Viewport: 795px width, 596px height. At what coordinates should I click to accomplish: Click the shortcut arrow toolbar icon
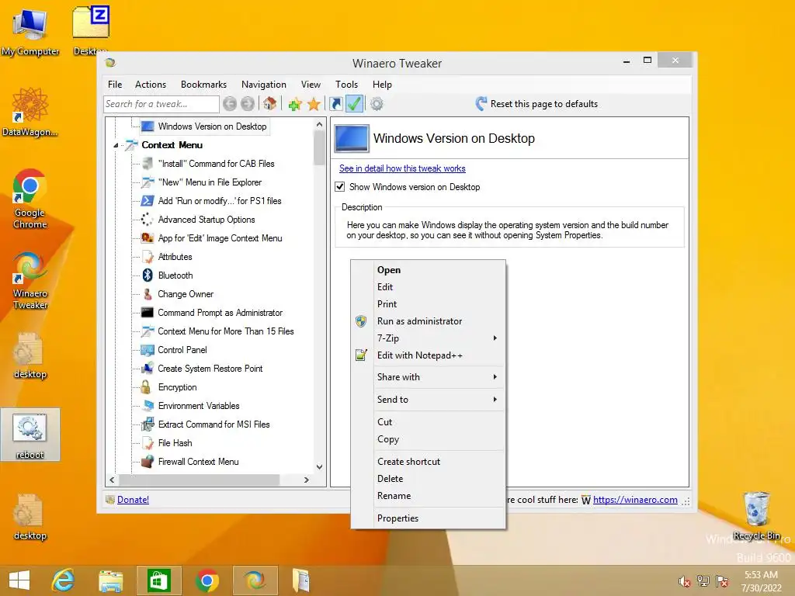pos(335,104)
